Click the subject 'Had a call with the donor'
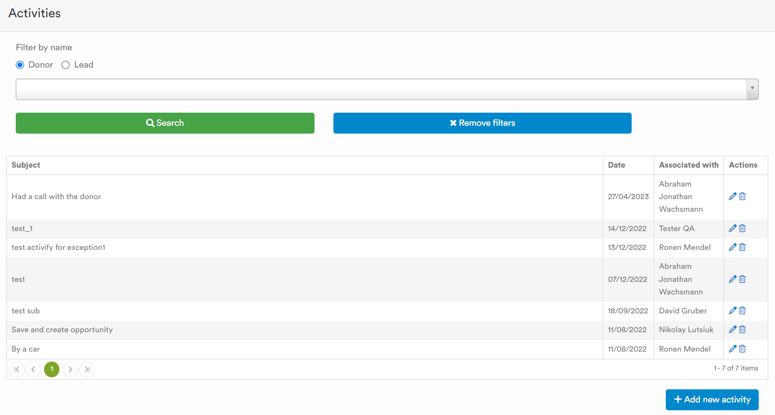This screenshot has height=415, width=775. (x=56, y=196)
